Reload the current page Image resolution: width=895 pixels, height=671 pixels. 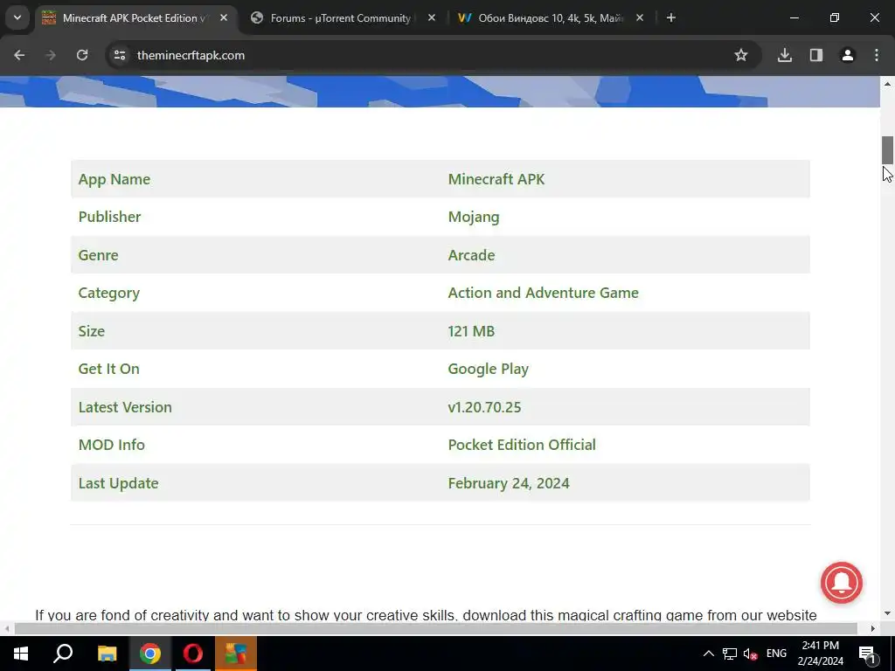point(82,55)
